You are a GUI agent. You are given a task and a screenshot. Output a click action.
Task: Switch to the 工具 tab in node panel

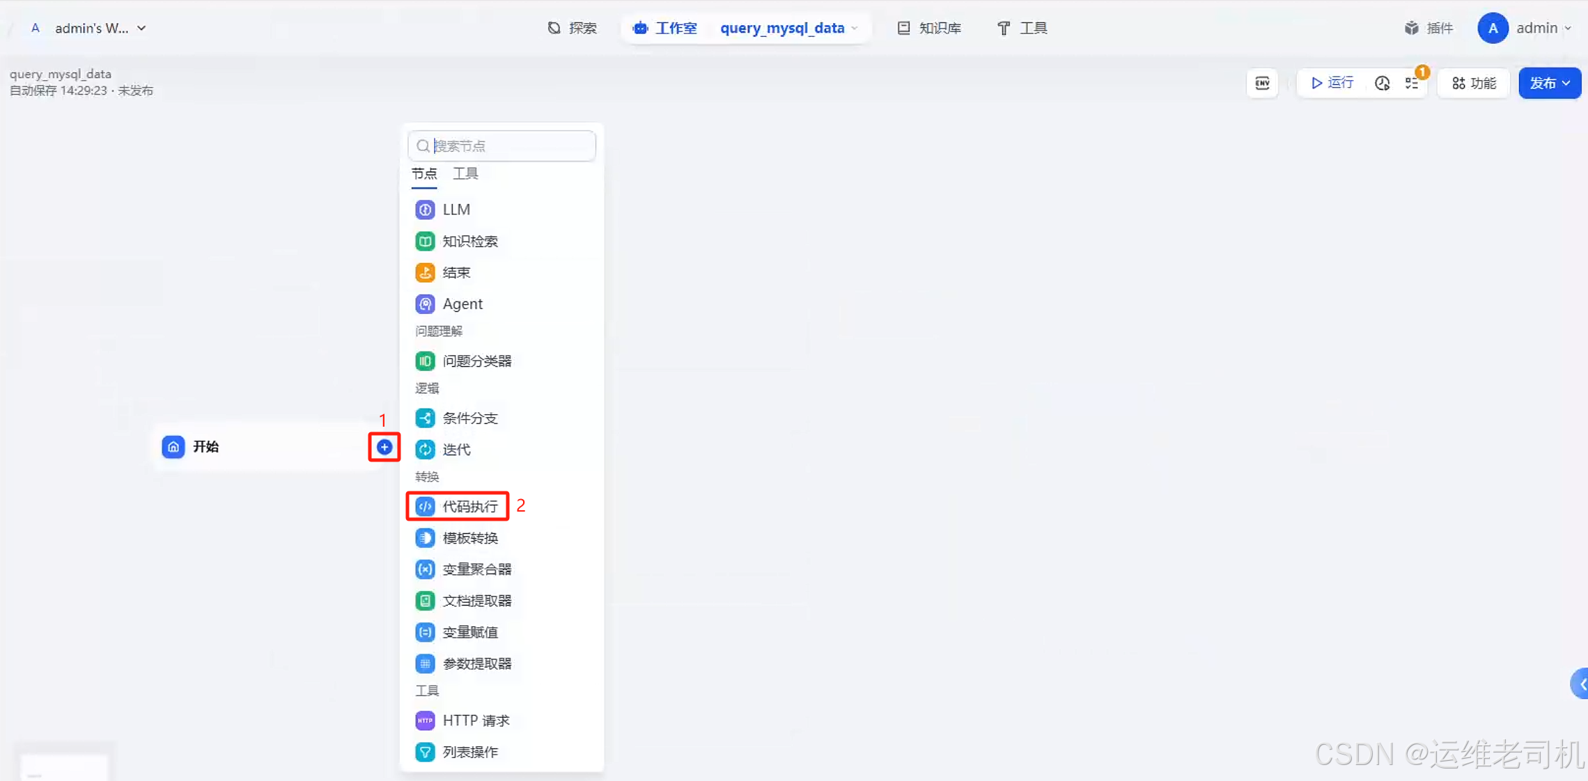click(x=465, y=173)
